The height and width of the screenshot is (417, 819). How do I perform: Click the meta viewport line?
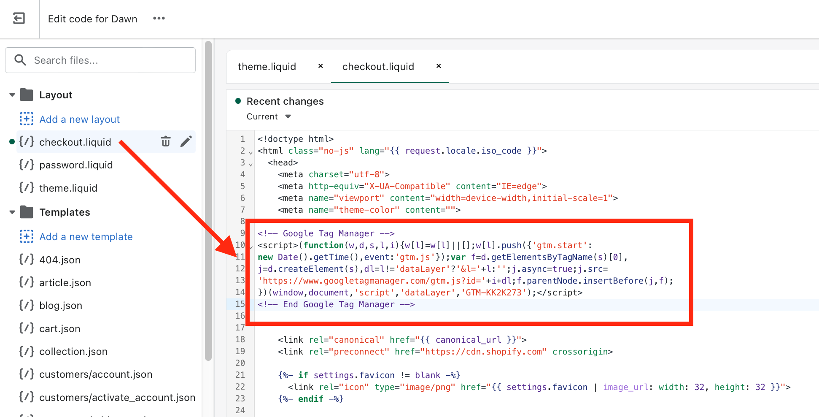(448, 198)
